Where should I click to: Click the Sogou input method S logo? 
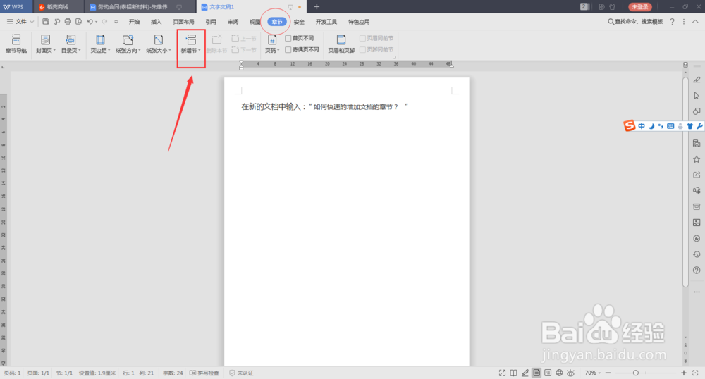(x=630, y=125)
